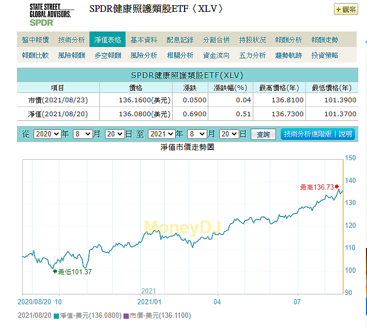Open the State Street SPDR logo
367x327 pixels.
coord(52,15)
